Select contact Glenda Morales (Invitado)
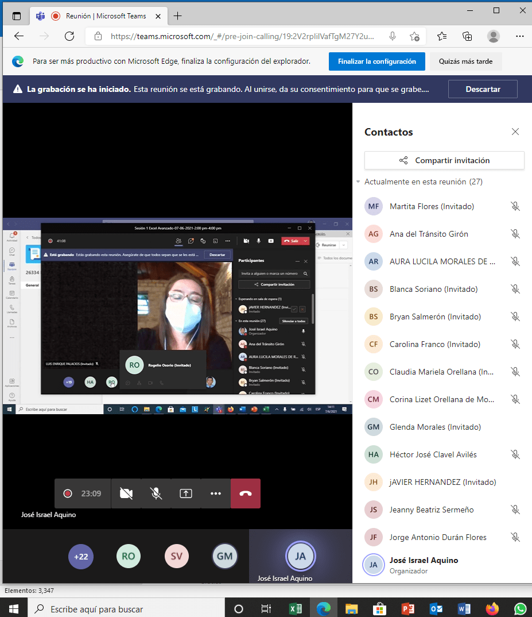The image size is (532, 617). point(442,427)
